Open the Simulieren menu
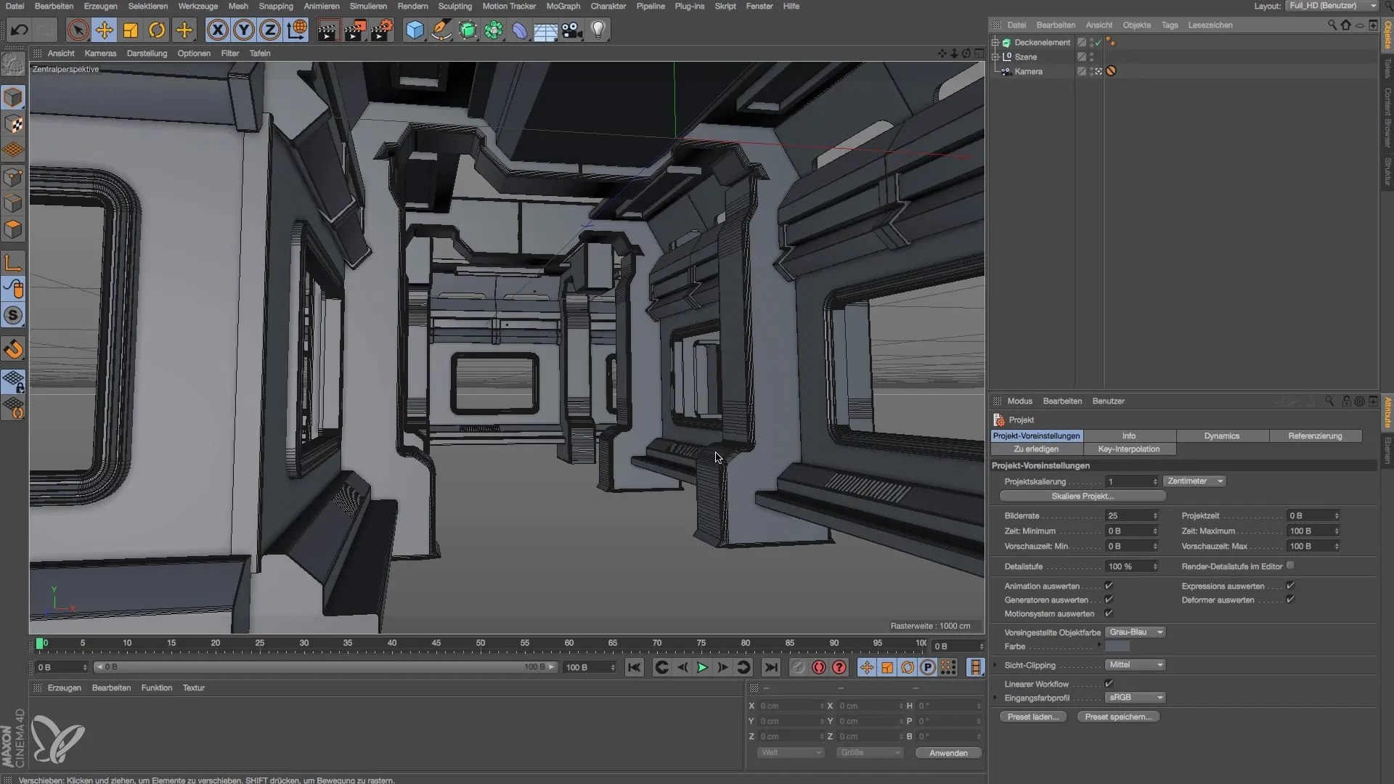Image resolution: width=1394 pixels, height=784 pixels. (368, 6)
